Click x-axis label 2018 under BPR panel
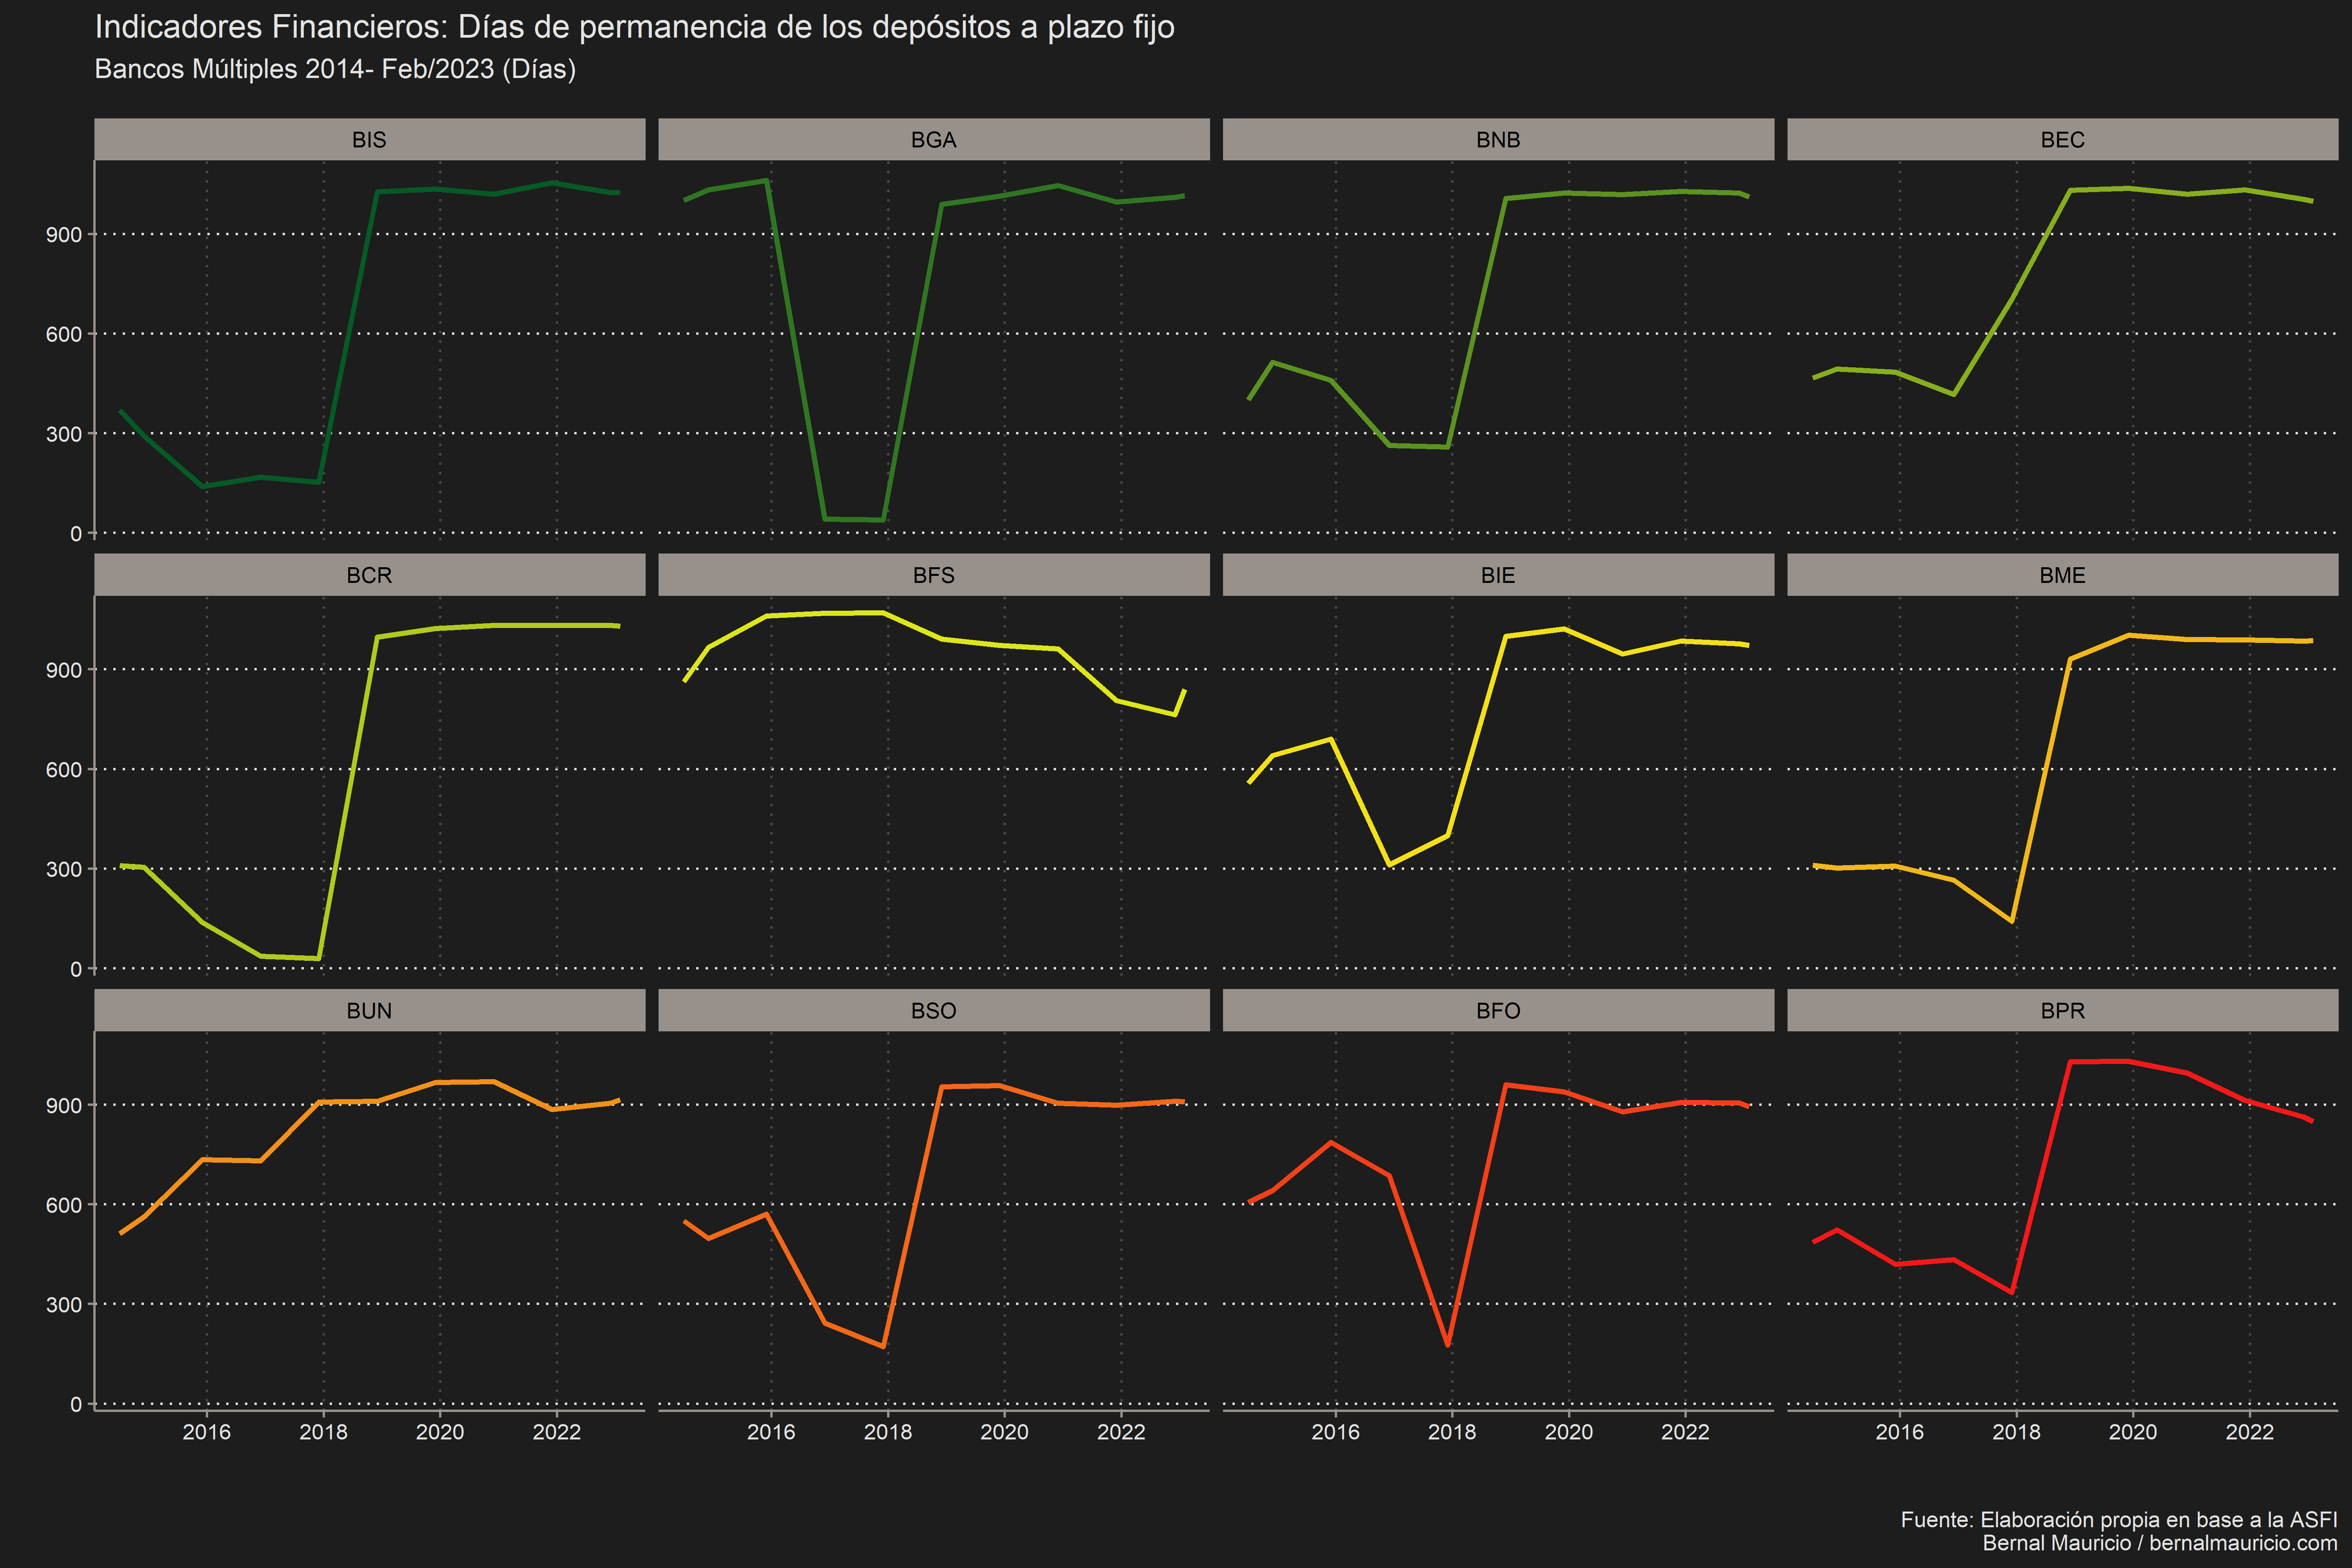Image resolution: width=2352 pixels, height=1568 pixels. 2017,1432
